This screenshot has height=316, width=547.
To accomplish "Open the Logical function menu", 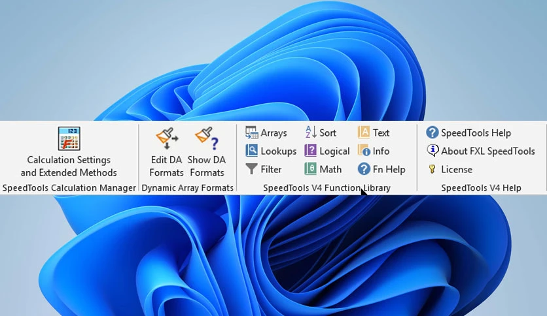I will [x=327, y=151].
